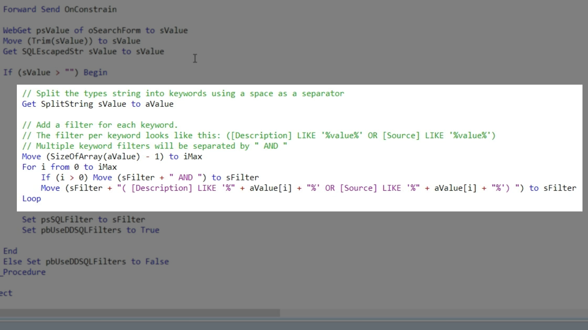588x330 pixels.
Task: Click 'psSQLFilter' in the Set statement
Action: [x=67, y=220]
